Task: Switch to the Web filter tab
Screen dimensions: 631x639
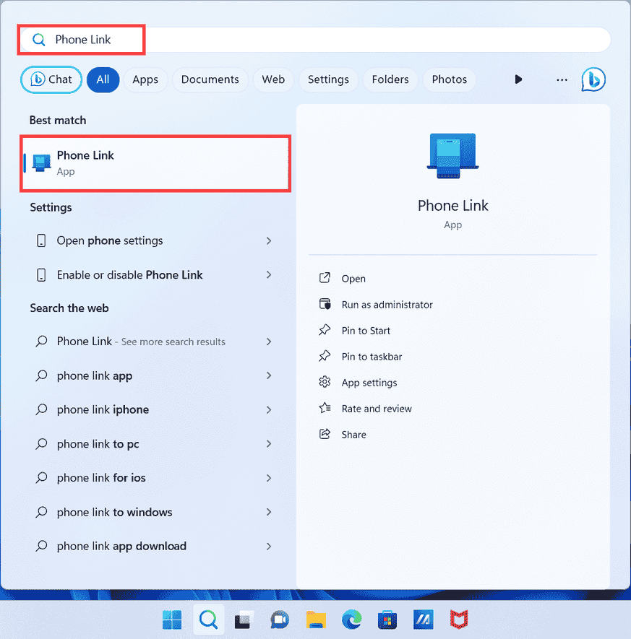Action: pyautogui.click(x=273, y=79)
